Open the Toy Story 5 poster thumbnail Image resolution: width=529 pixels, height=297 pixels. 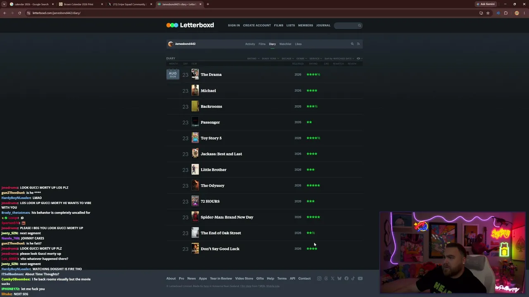195,138
